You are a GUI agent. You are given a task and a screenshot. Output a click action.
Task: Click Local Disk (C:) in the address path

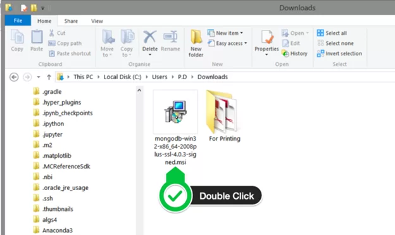point(122,77)
